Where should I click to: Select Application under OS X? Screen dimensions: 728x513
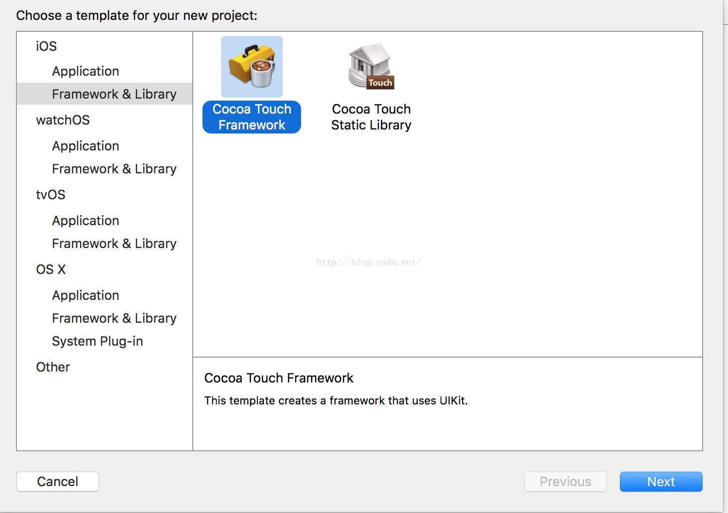coord(86,295)
